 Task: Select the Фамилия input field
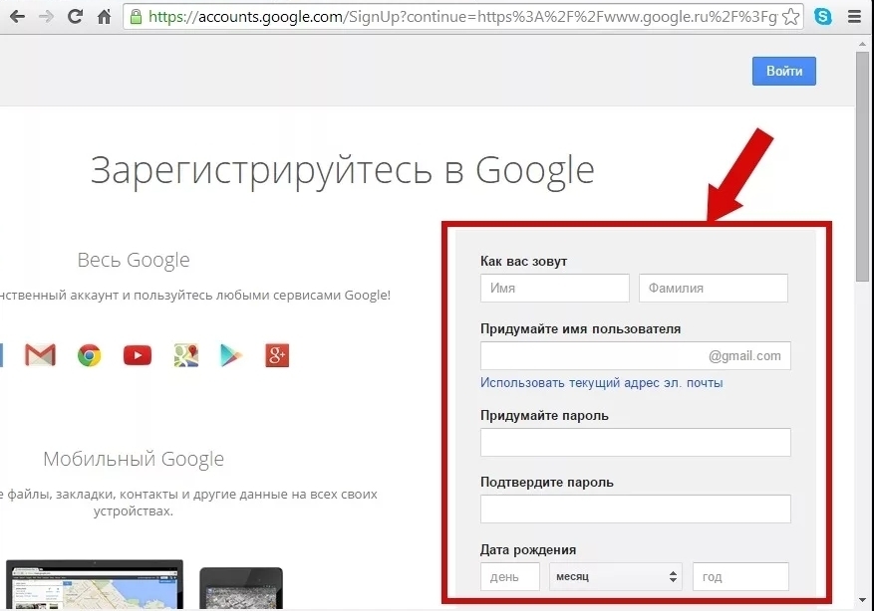coord(713,288)
